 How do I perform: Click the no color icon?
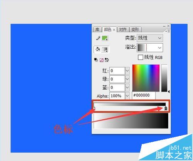[x=102, y=60]
